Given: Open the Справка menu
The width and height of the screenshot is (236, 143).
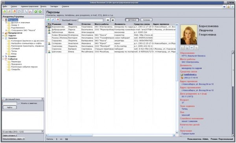Looking at the screenshot, I should pos(65,7).
